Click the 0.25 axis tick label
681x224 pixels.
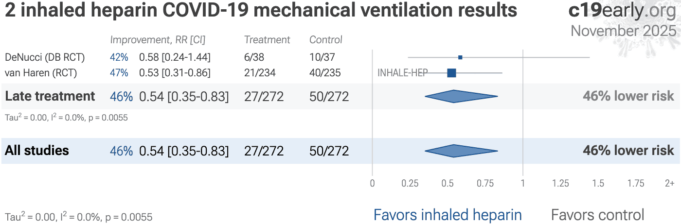tap(410, 183)
